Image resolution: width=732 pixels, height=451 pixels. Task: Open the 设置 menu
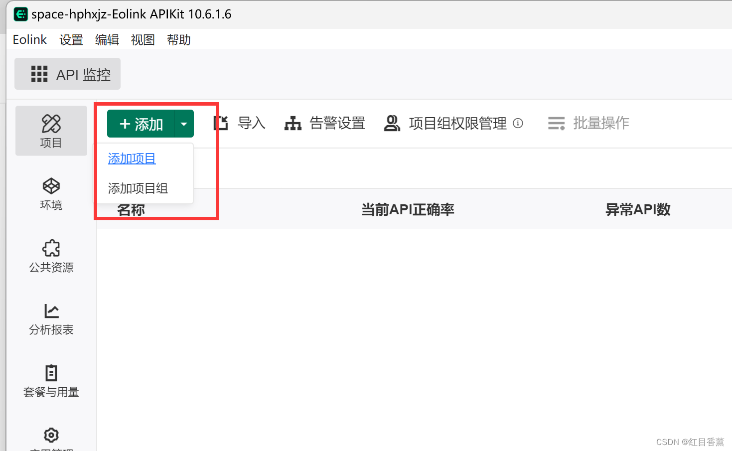pos(71,40)
